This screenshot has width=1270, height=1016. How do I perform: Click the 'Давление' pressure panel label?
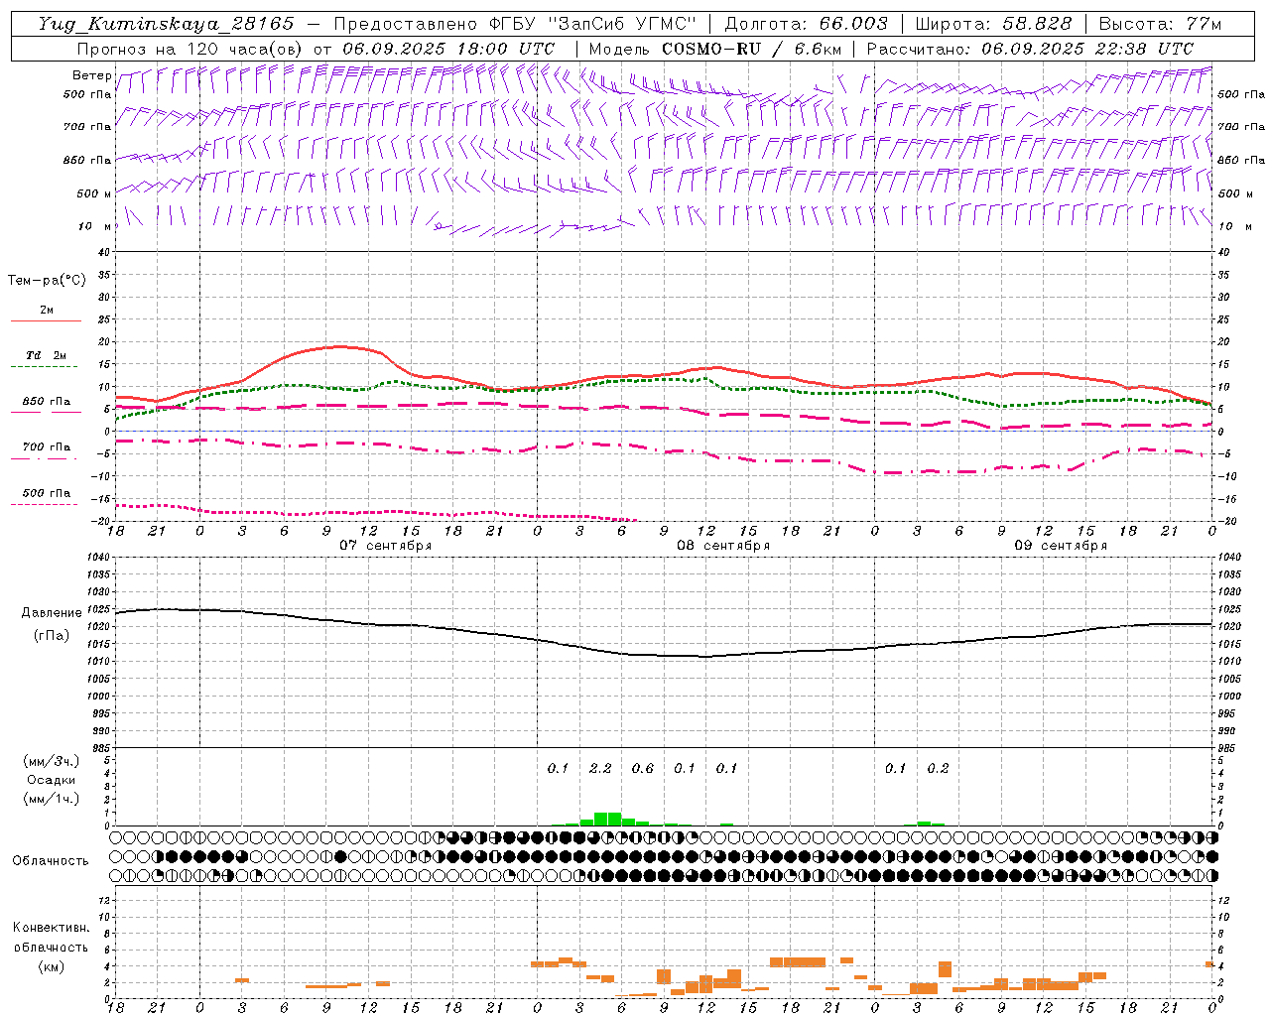coord(51,613)
